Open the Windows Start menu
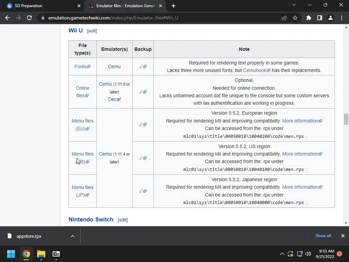 coord(11,254)
